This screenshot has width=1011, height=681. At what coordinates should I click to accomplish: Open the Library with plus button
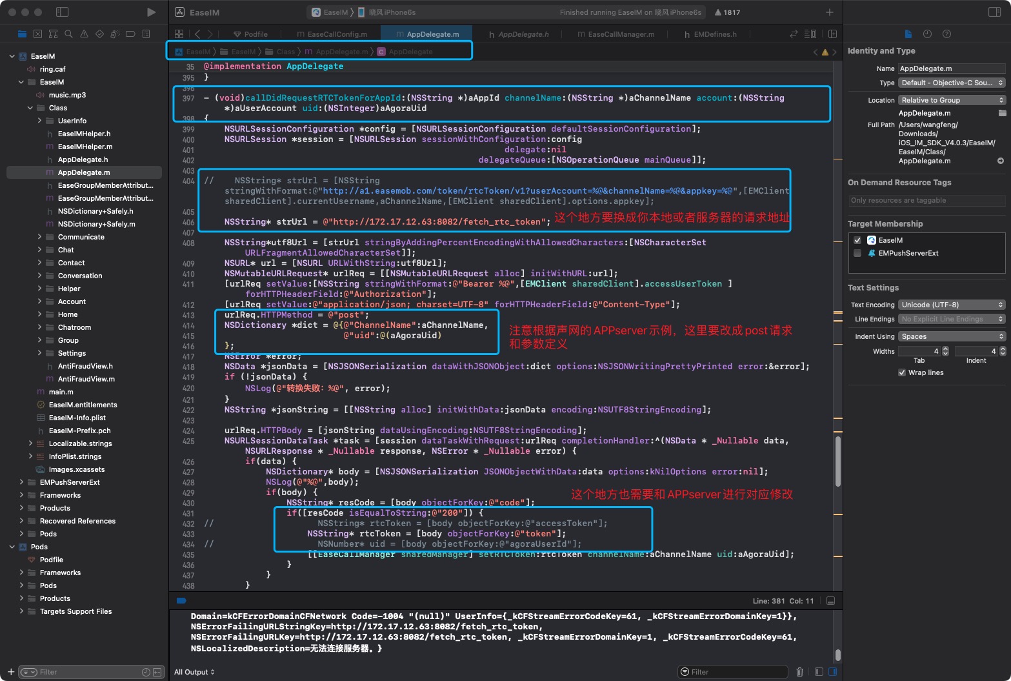coord(830,12)
